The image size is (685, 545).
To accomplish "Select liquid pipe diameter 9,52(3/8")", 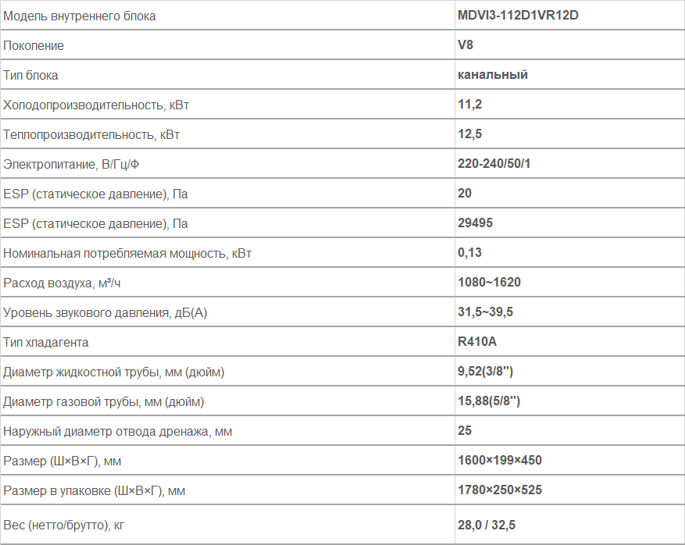I will click(485, 371).
